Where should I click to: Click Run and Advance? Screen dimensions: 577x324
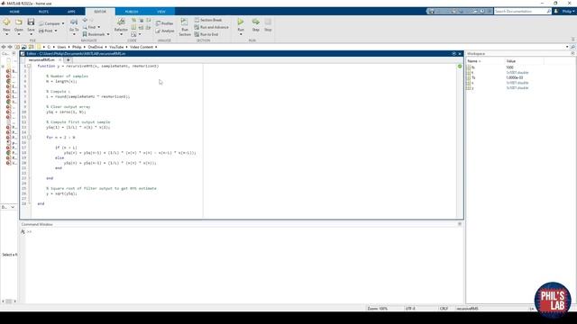pos(212,27)
